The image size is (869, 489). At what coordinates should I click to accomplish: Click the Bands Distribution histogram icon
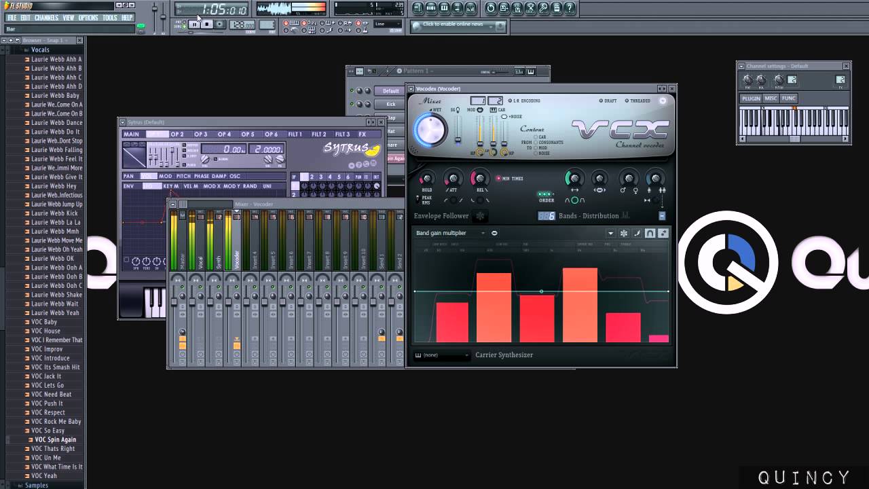[x=625, y=215]
